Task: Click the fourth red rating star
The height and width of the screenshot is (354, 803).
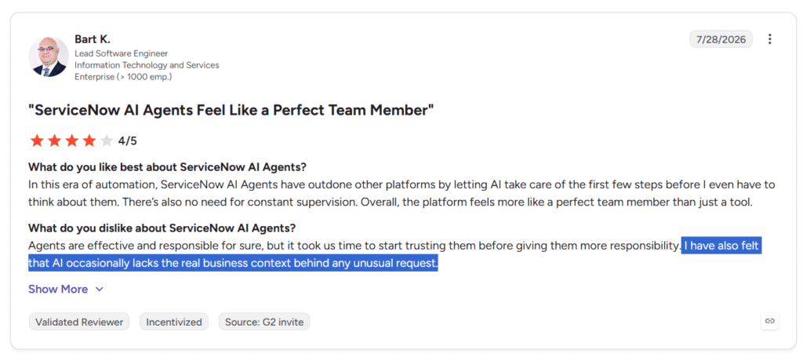Action: pyautogui.click(x=89, y=141)
